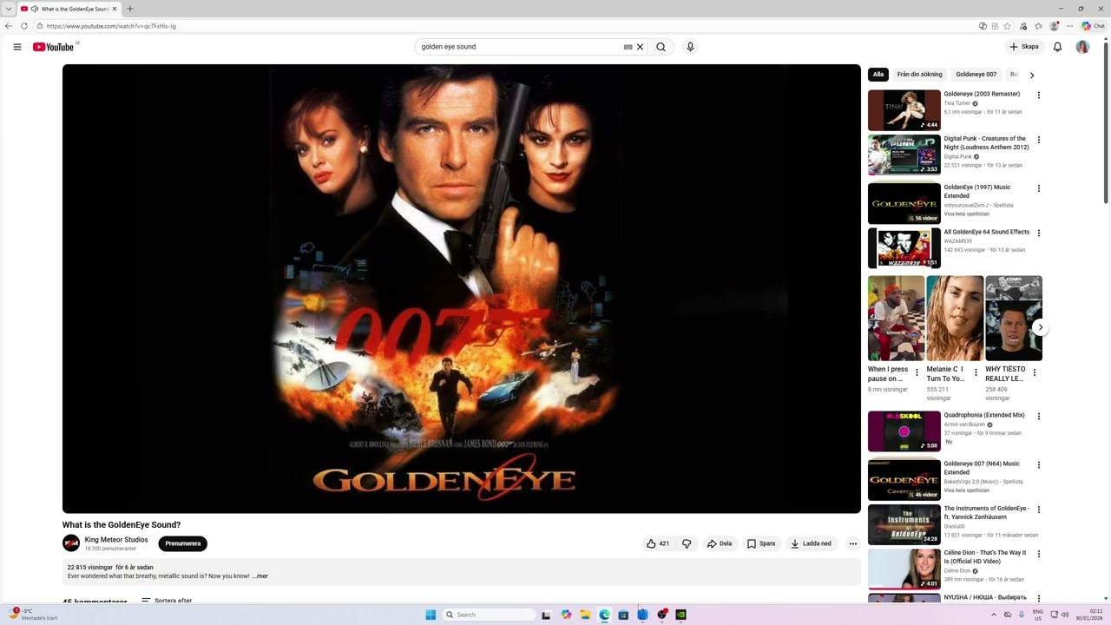
Task: Select the Goldeneye 007 filter chip
Action: pyautogui.click(x=976, y=75)
